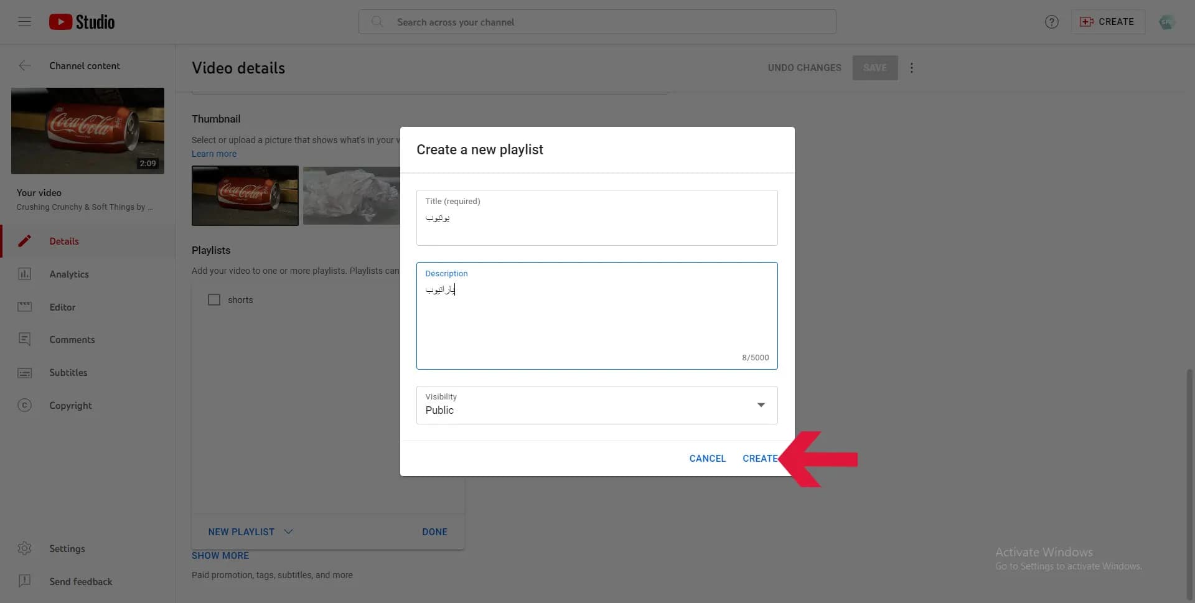Open the Analytics sidebar icon
The width and height of the screenshot is (1195, 603).
pyautogui.click(x=24, y=274)
